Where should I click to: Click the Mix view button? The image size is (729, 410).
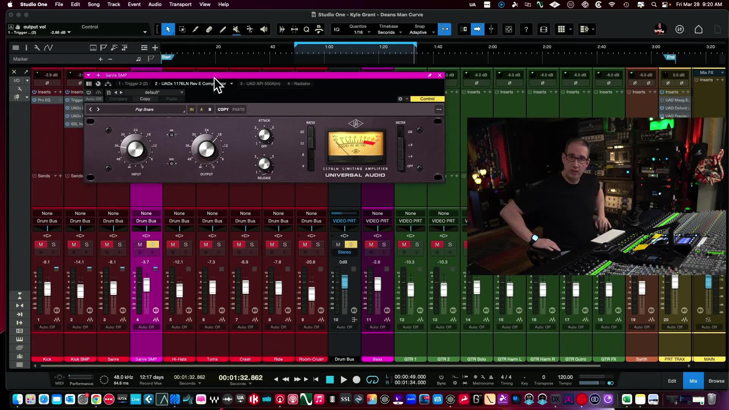pos(693,381)
